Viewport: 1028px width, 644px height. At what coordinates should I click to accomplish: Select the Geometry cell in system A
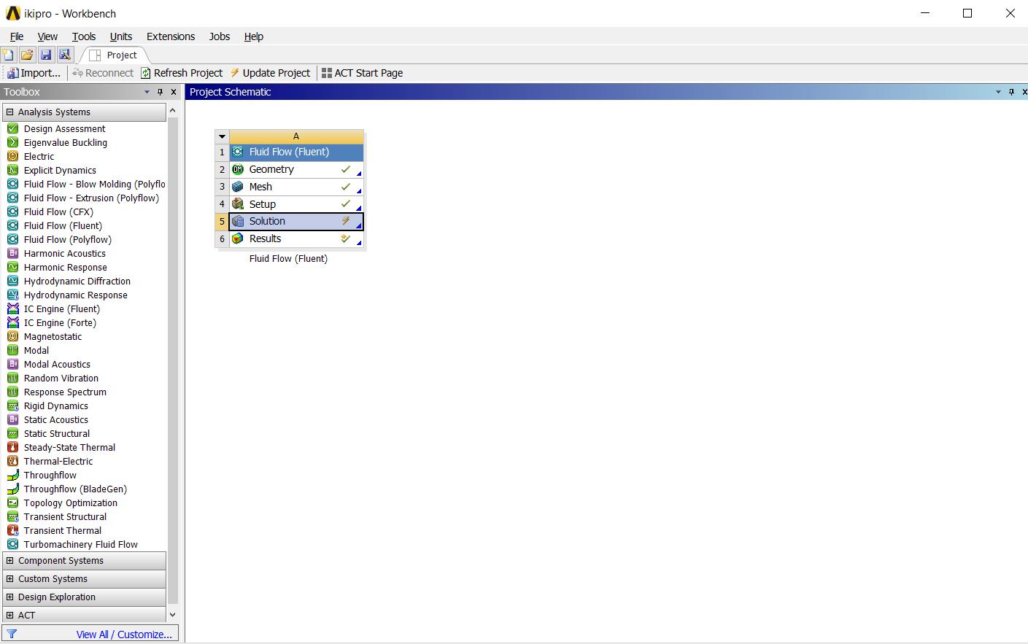(x=296, y=169)
